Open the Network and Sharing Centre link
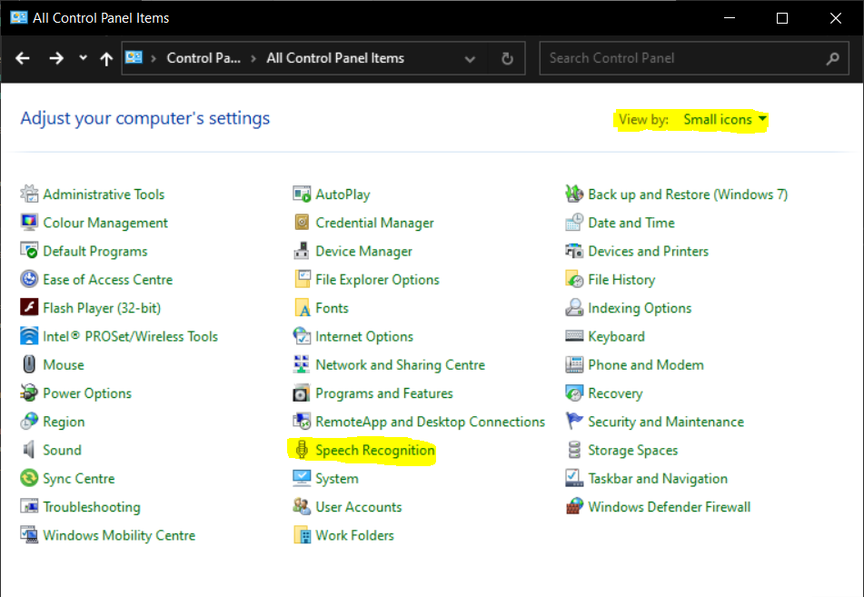The width and height of the screenshot is (864, 597). [400, 364]
